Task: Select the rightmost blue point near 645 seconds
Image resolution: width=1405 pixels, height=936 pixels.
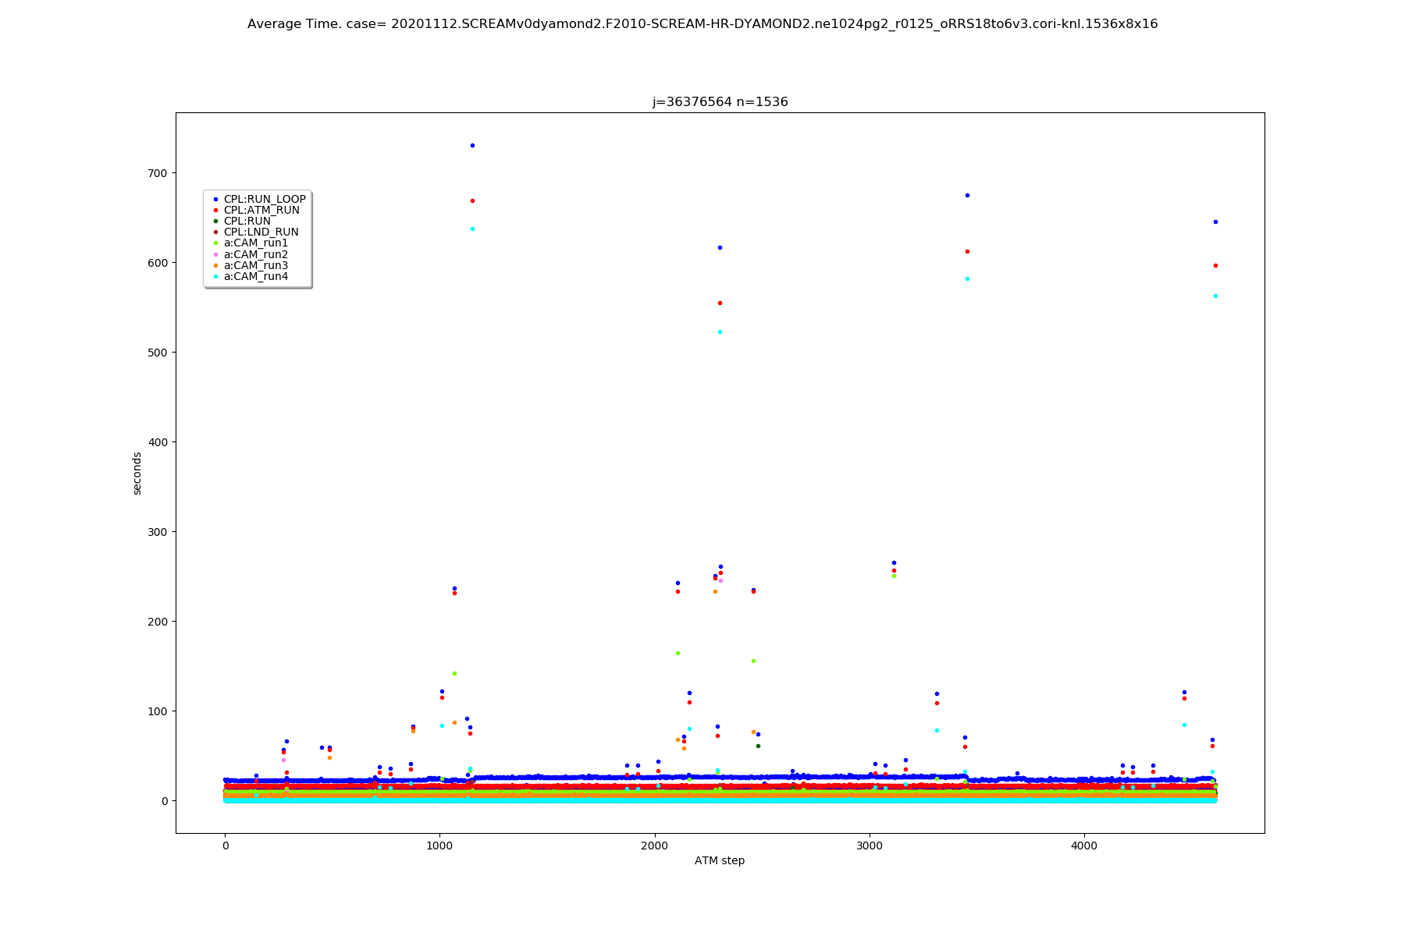Action: coord(1215,222)
